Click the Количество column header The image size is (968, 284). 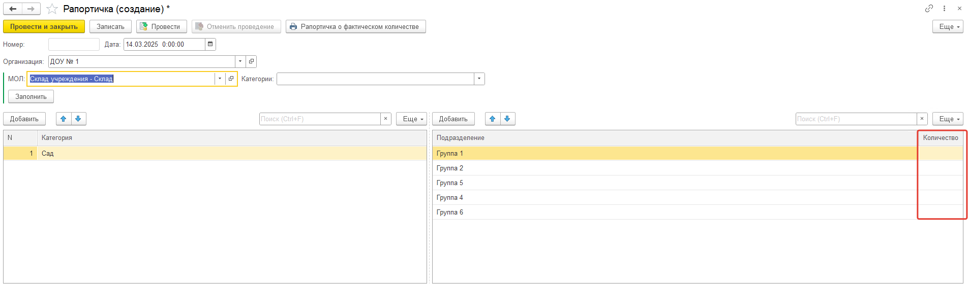point(940,138)
